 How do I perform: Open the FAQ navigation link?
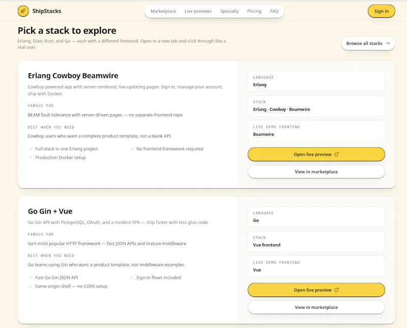274,11
